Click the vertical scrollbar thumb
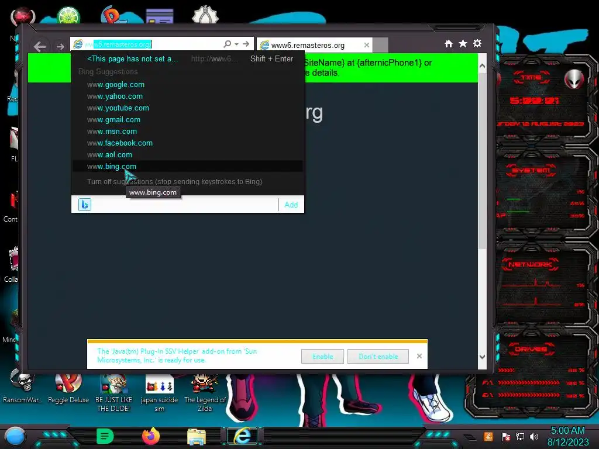 point(482,160)
